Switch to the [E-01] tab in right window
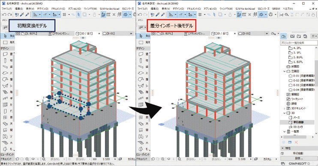This screenshot has height=166, width=318. click(x=244, y=34)
